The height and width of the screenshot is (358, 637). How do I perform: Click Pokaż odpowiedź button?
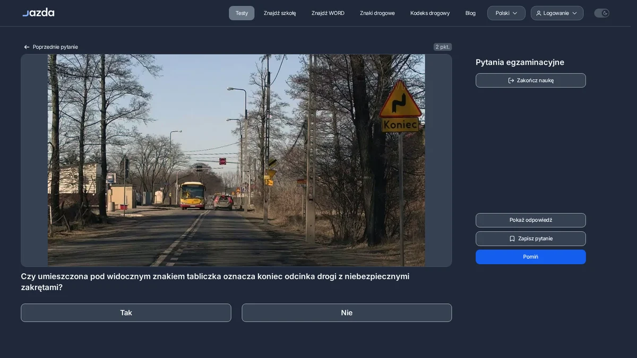[x=531, y=220]
